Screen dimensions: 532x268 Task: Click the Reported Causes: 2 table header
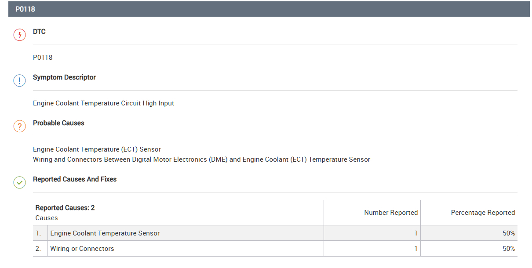[65, 208]
